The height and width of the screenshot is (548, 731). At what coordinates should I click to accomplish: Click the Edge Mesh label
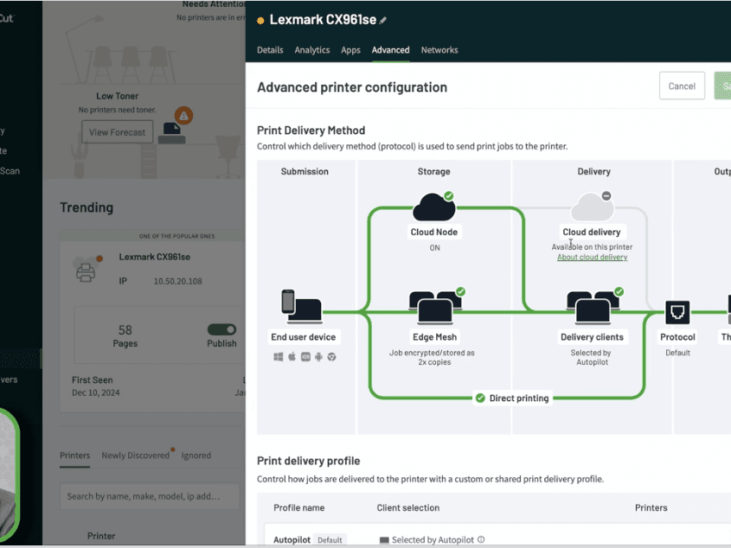click(434, 337)
